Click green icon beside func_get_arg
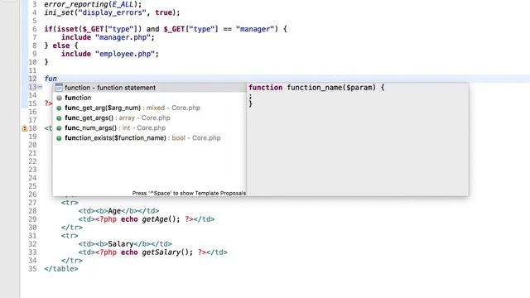This screenshot has height=298, width=530. coord(59,108)
